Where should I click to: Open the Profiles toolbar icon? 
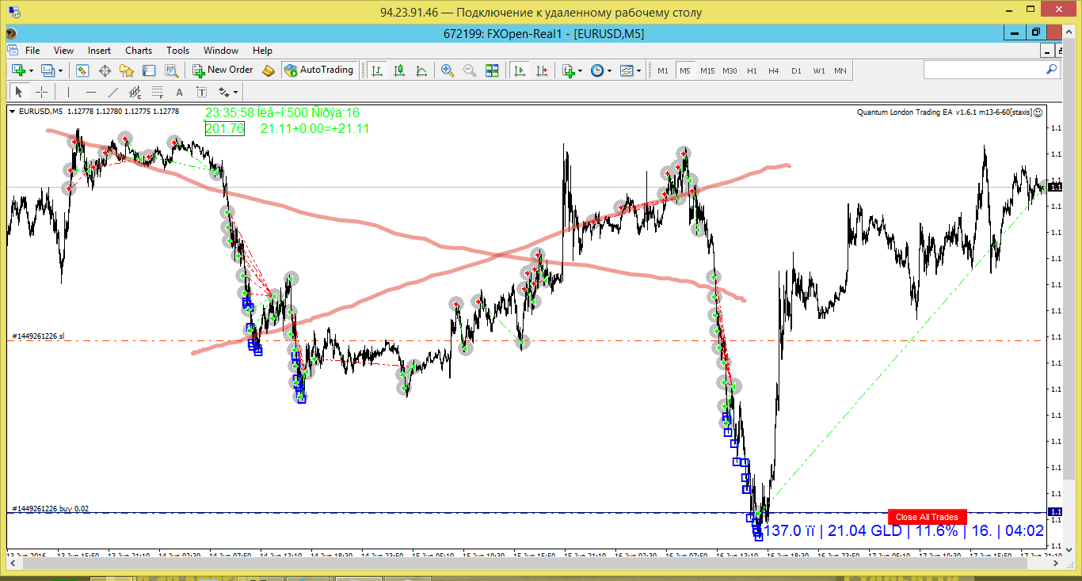(x=48, y=70)
